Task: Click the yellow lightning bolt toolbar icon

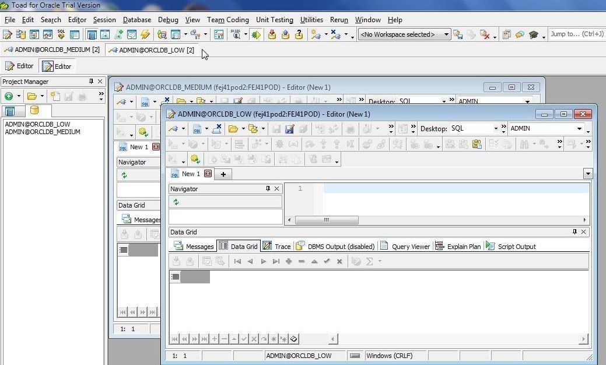Action: 145,34
